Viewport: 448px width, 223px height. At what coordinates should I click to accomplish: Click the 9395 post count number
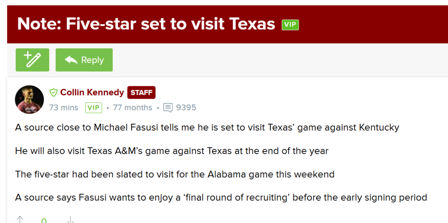point(186,108)
